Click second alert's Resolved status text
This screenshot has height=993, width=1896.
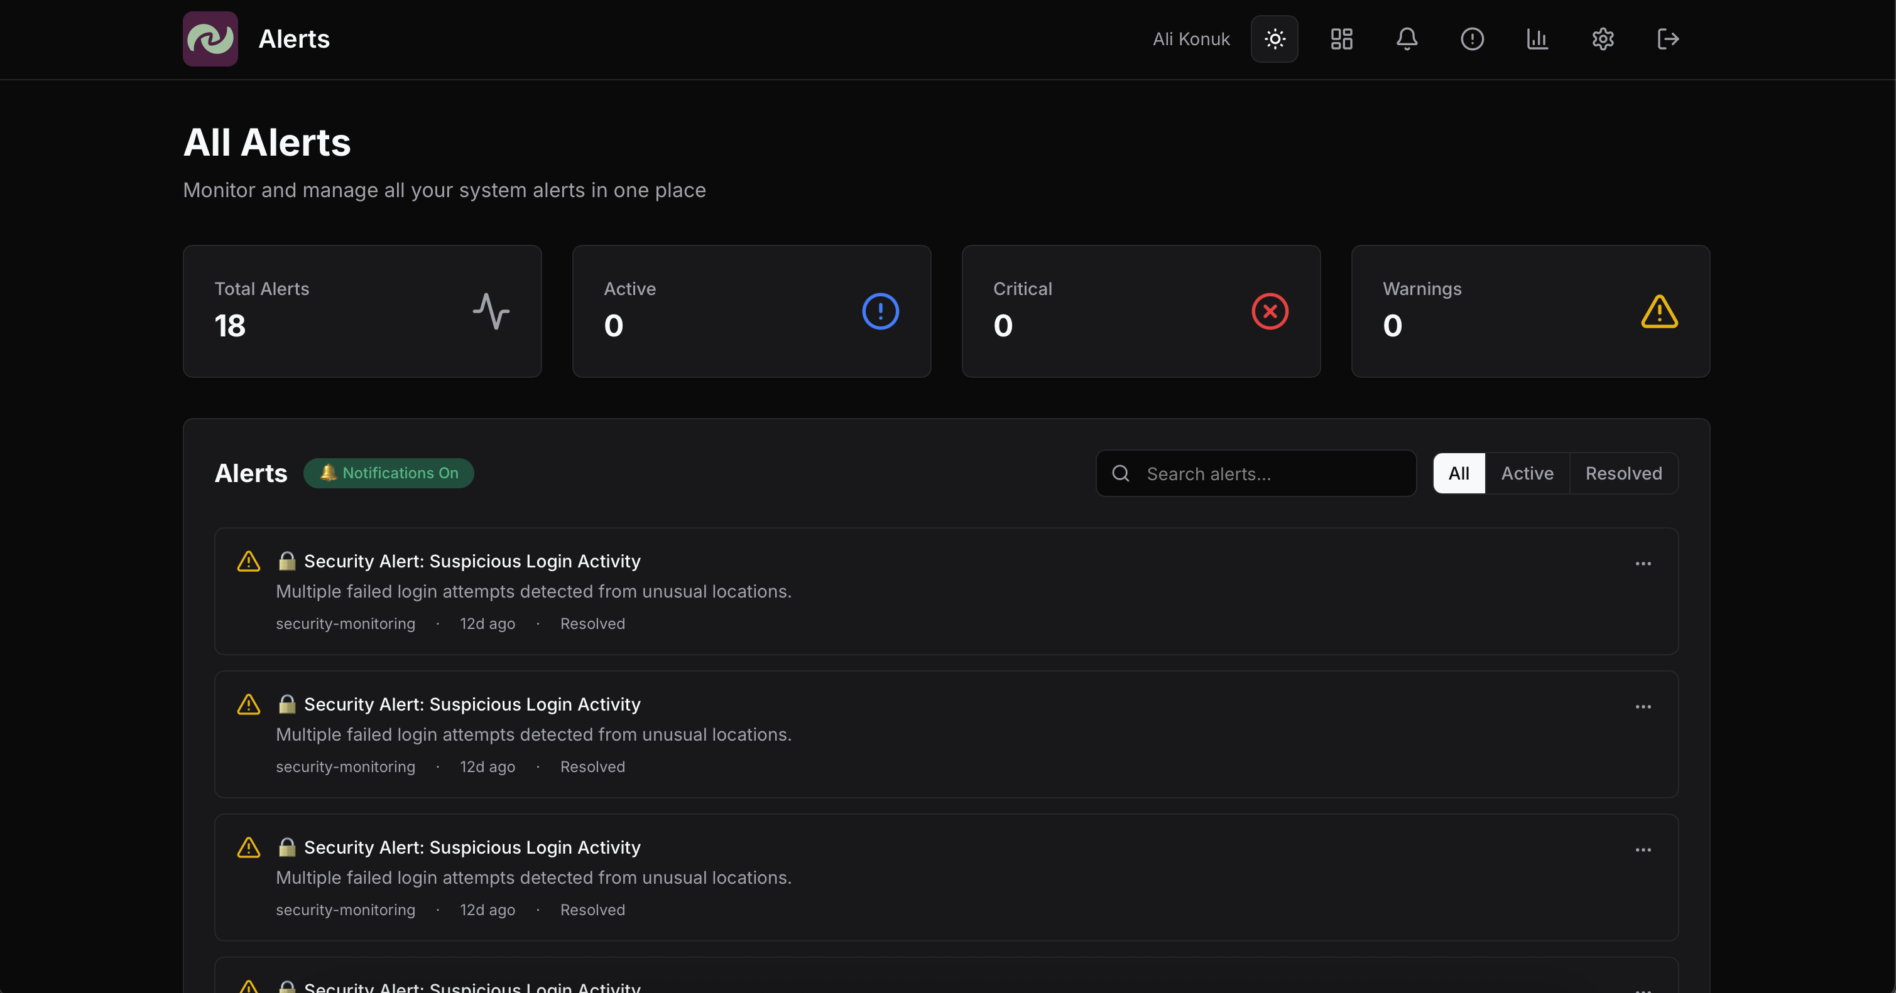(x=592, y=766)
